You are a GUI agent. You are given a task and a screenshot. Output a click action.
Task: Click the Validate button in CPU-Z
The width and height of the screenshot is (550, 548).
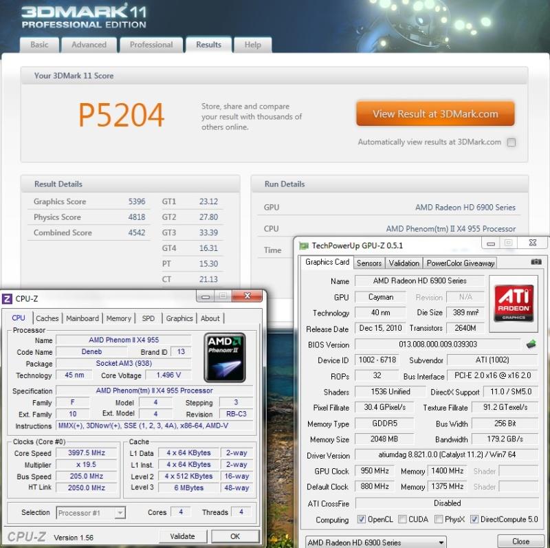pos(182,536)
